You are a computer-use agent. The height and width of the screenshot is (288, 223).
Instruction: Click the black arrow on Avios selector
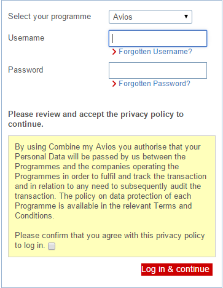coord(186,17)
